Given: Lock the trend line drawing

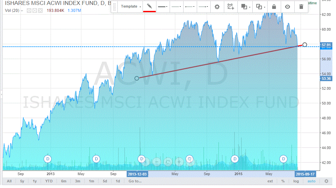Looking at the screenshot, I should click(x=274, y=7).
